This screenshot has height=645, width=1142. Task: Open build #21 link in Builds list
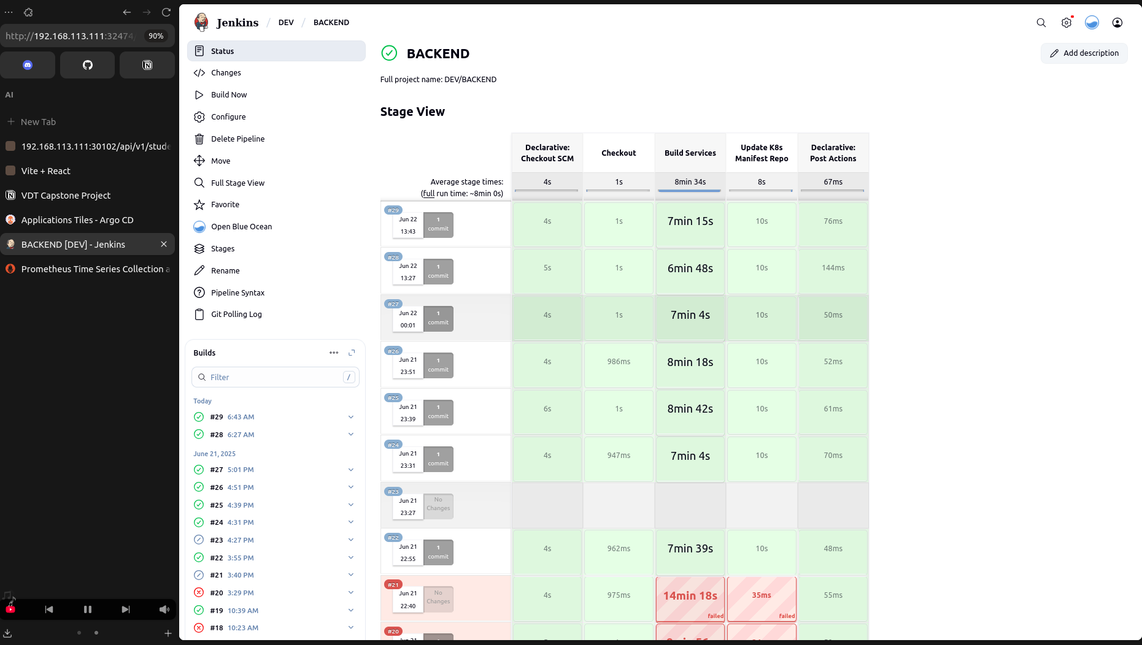(217, 575)
